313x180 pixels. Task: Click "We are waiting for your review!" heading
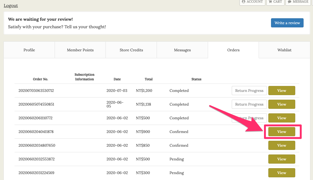click(40, 19)
